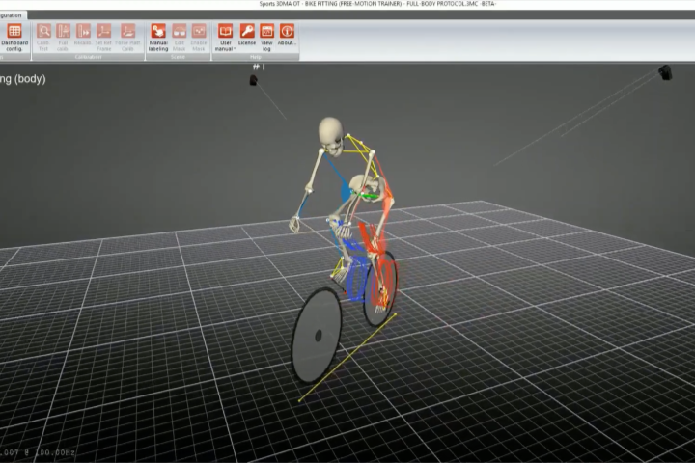The width and height of the screenshot is (695, 463).
Task: Activate Manual labeling in Scene group
Action: point(158,37)
